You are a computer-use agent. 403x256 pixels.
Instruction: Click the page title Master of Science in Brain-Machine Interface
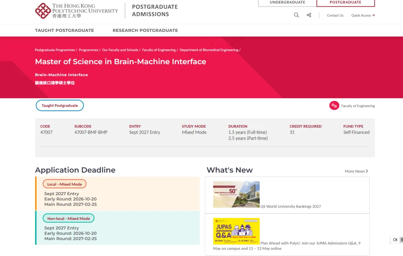[x=121, y=62]
